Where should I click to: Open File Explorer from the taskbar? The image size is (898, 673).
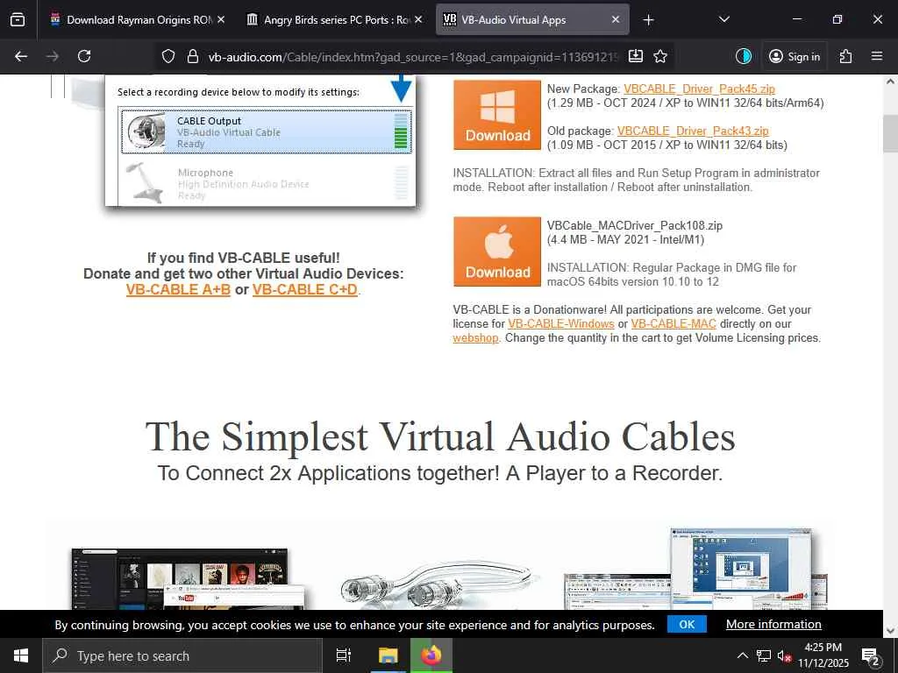pos(388,655)
